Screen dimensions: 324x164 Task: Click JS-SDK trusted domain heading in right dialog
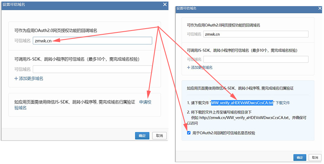(x=242, y=50)
